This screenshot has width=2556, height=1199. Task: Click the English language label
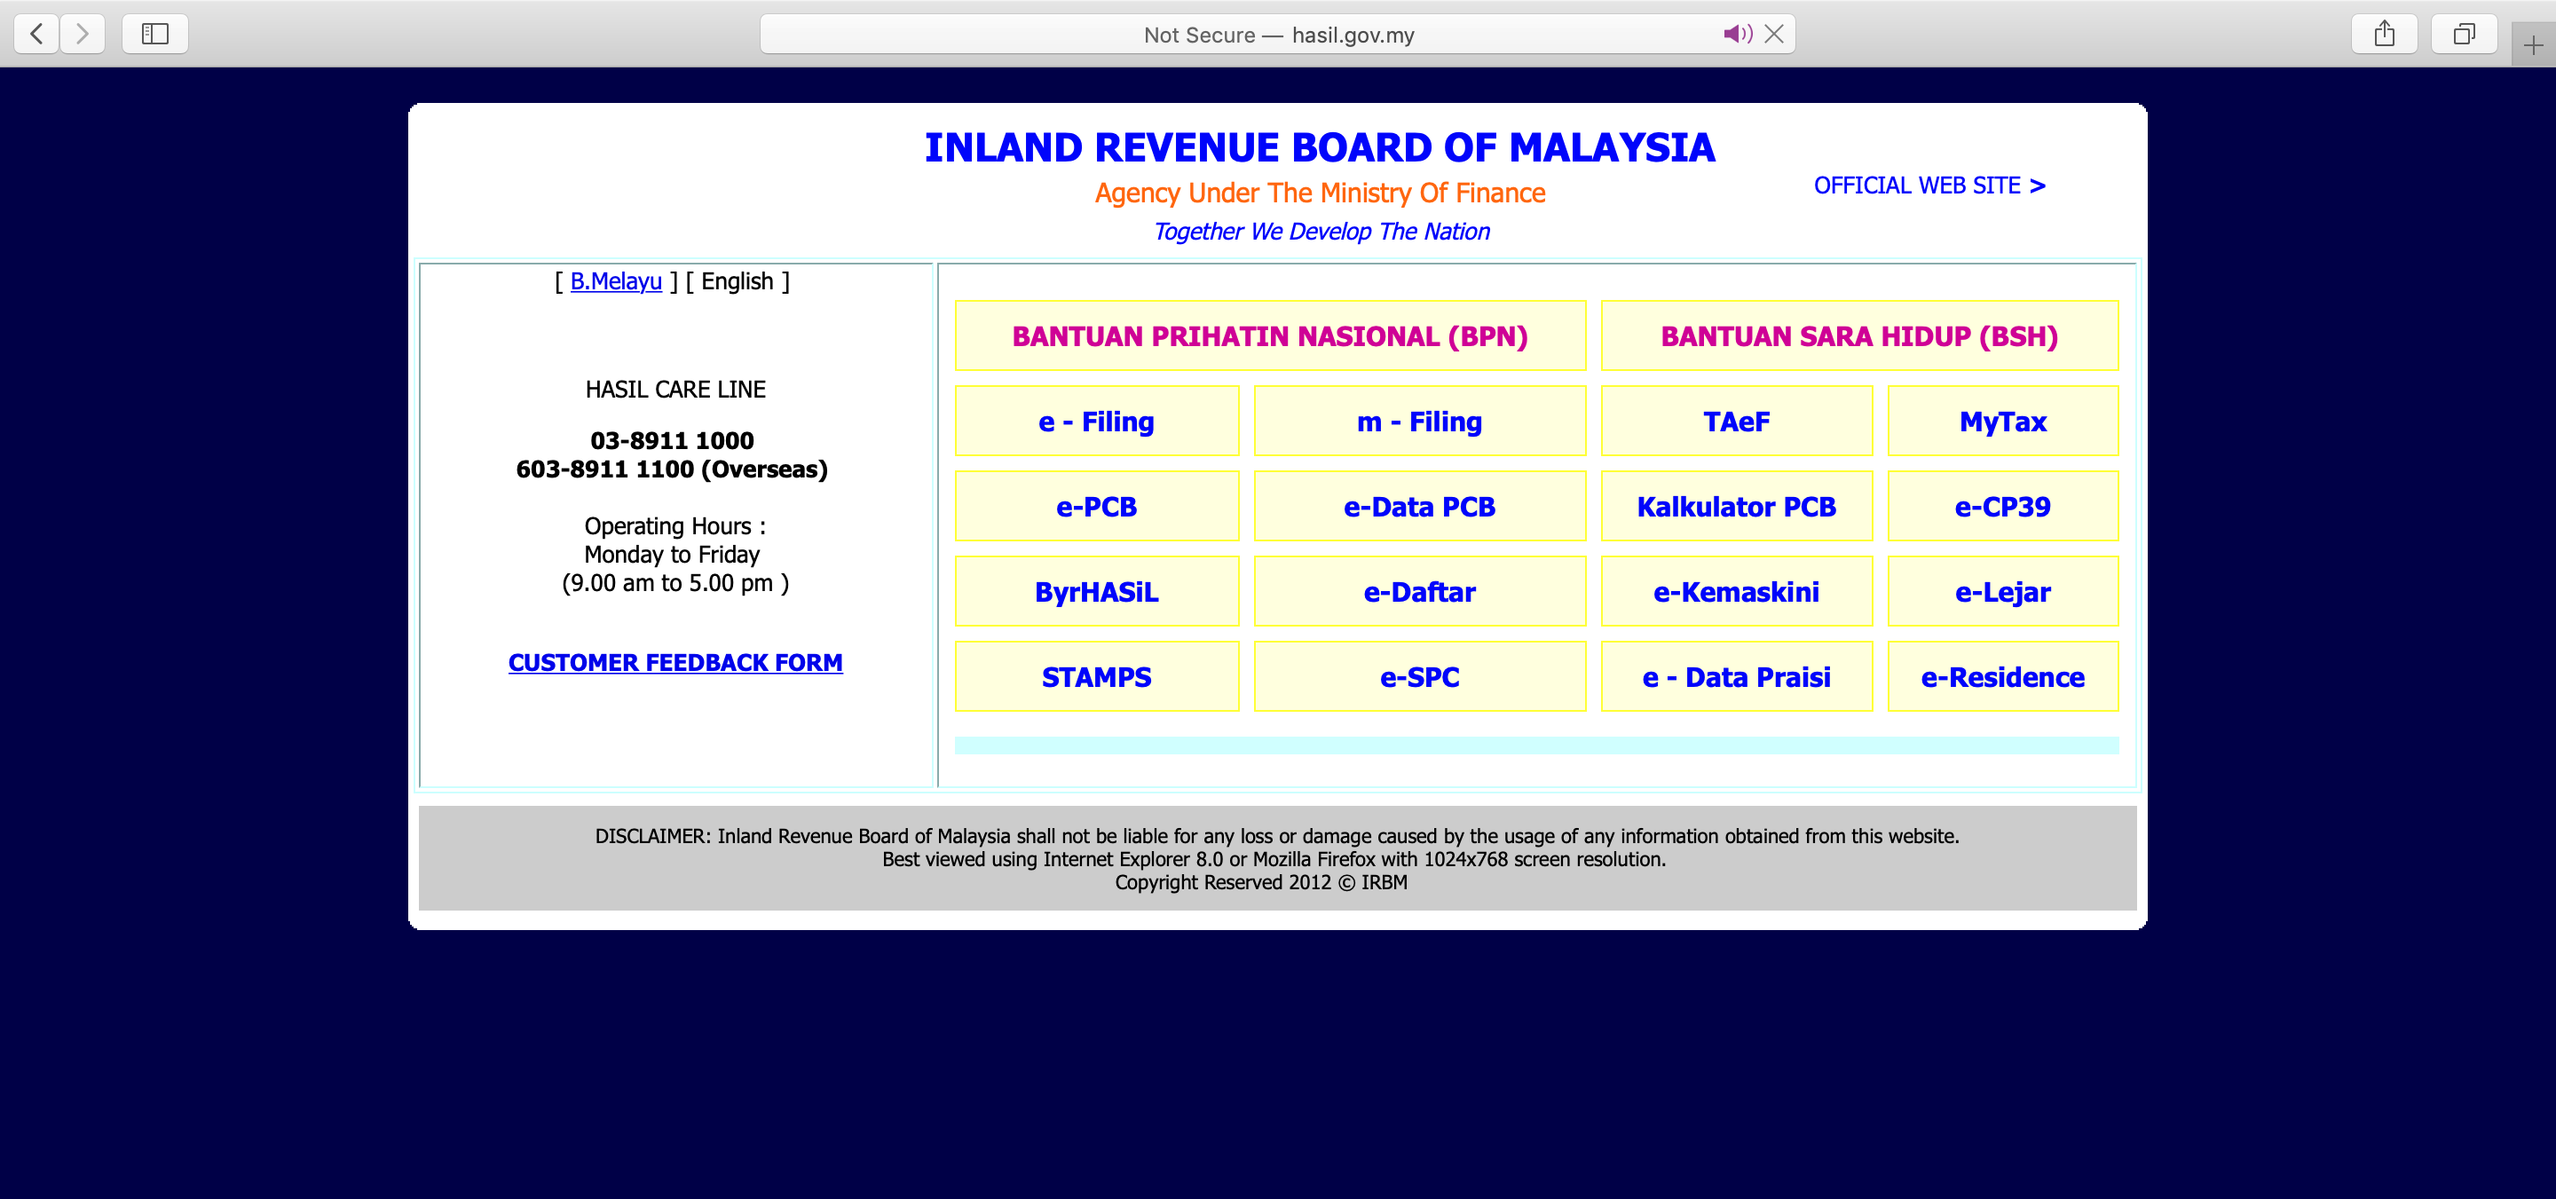(x=738, y=281)
